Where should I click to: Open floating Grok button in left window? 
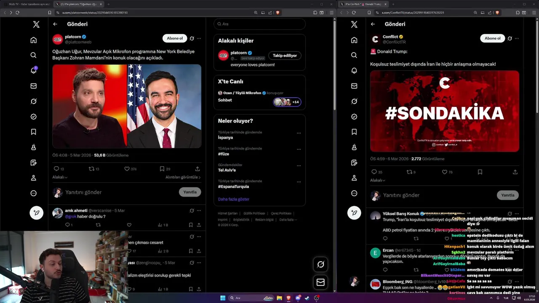320,264
